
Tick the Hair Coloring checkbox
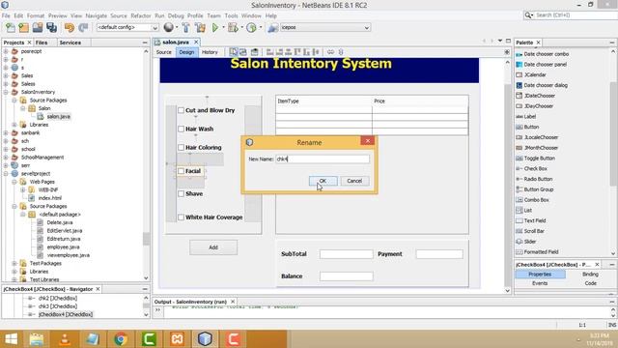click(x=181, y=148)
